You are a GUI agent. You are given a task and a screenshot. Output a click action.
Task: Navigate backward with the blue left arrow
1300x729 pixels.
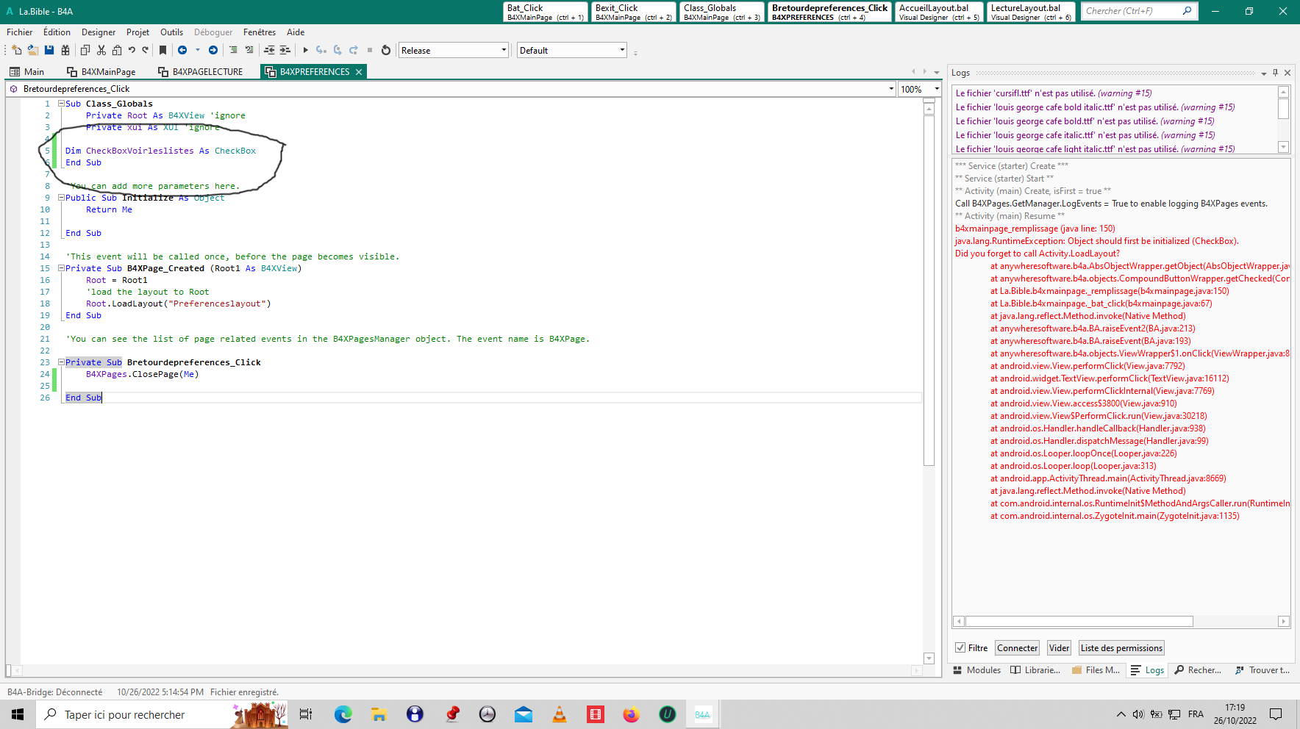click(182, 50)
